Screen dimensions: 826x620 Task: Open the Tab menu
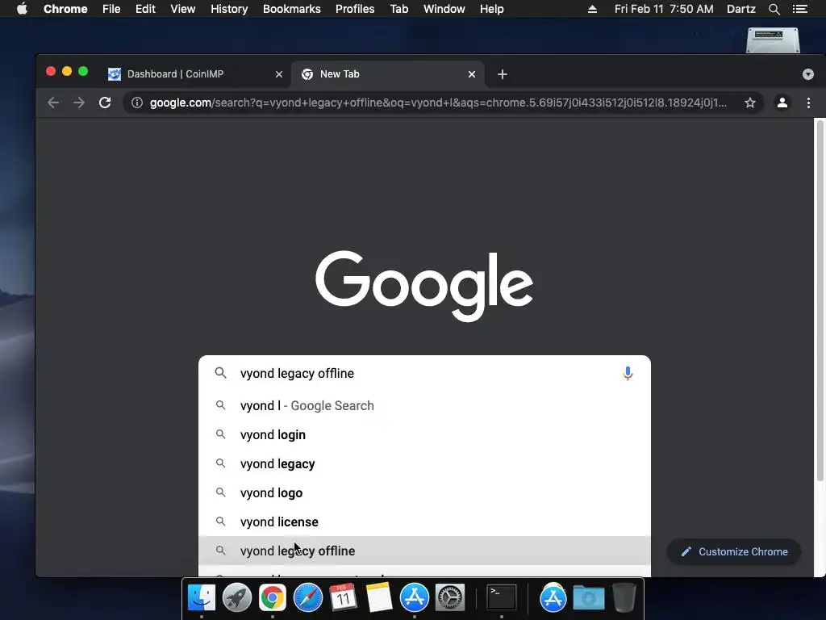tap(399, 9)
